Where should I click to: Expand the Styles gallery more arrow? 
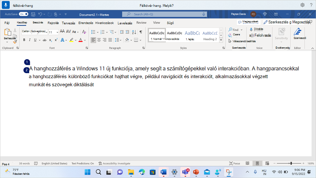point(221,40)
